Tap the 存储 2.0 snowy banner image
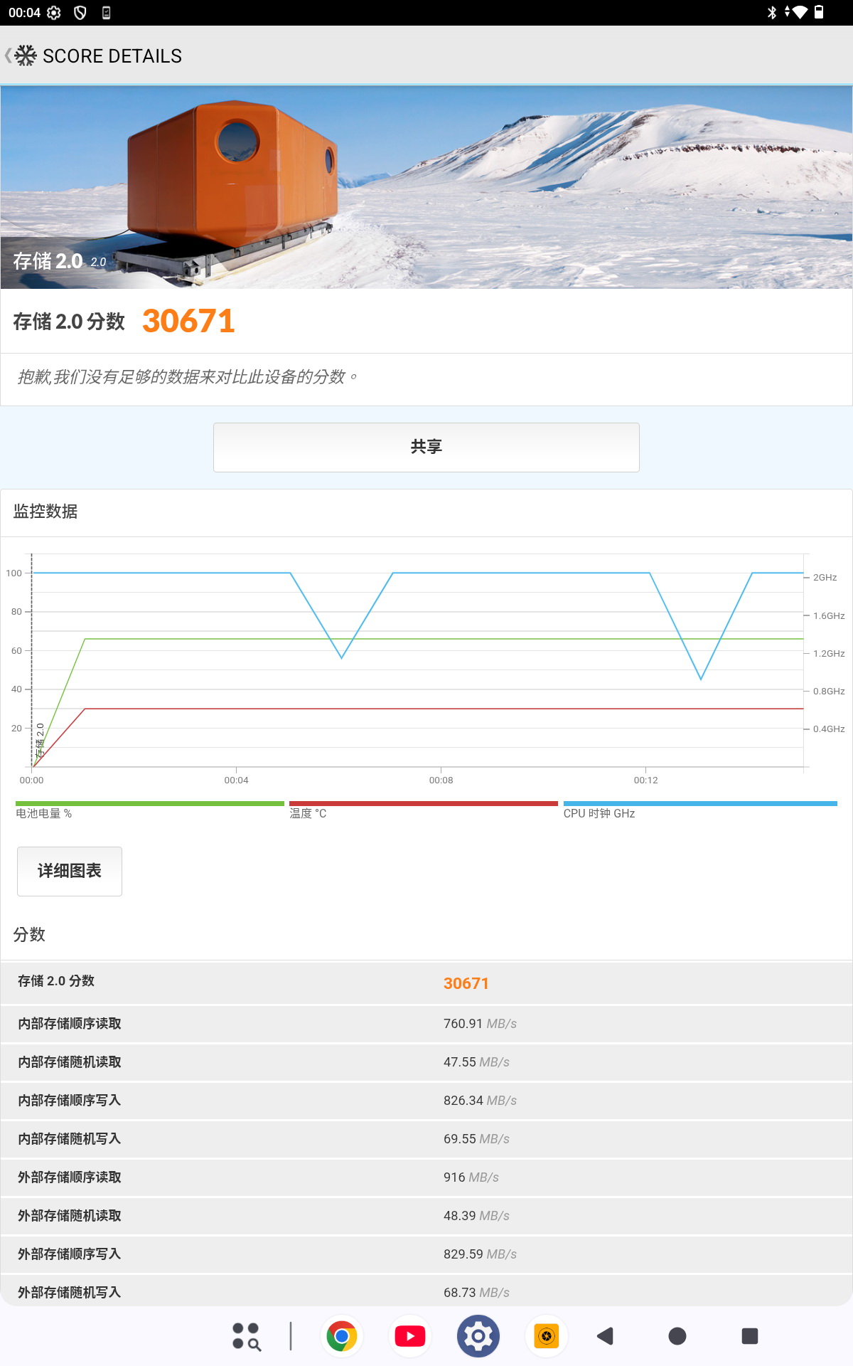This screenshot has width=853, height=1366. 426,187
